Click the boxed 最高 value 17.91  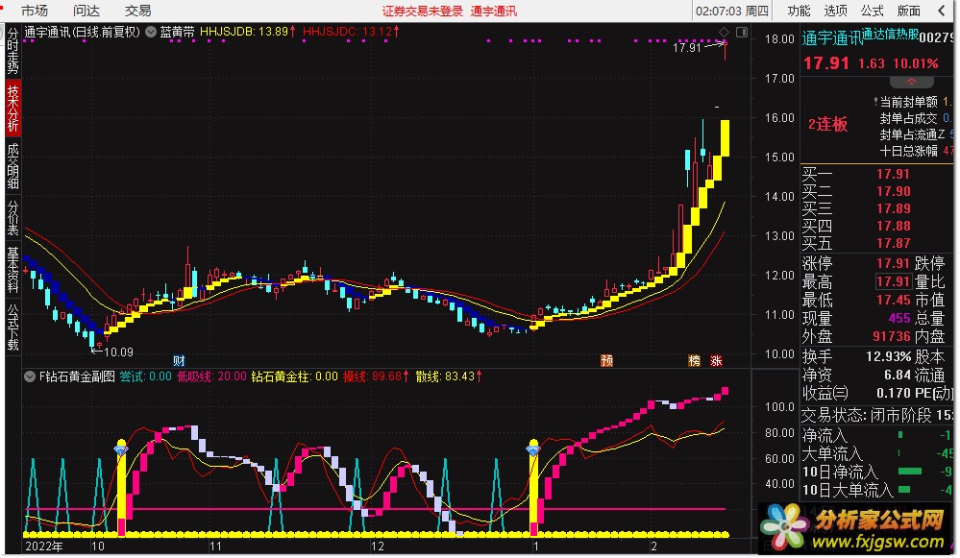[894, 281]
